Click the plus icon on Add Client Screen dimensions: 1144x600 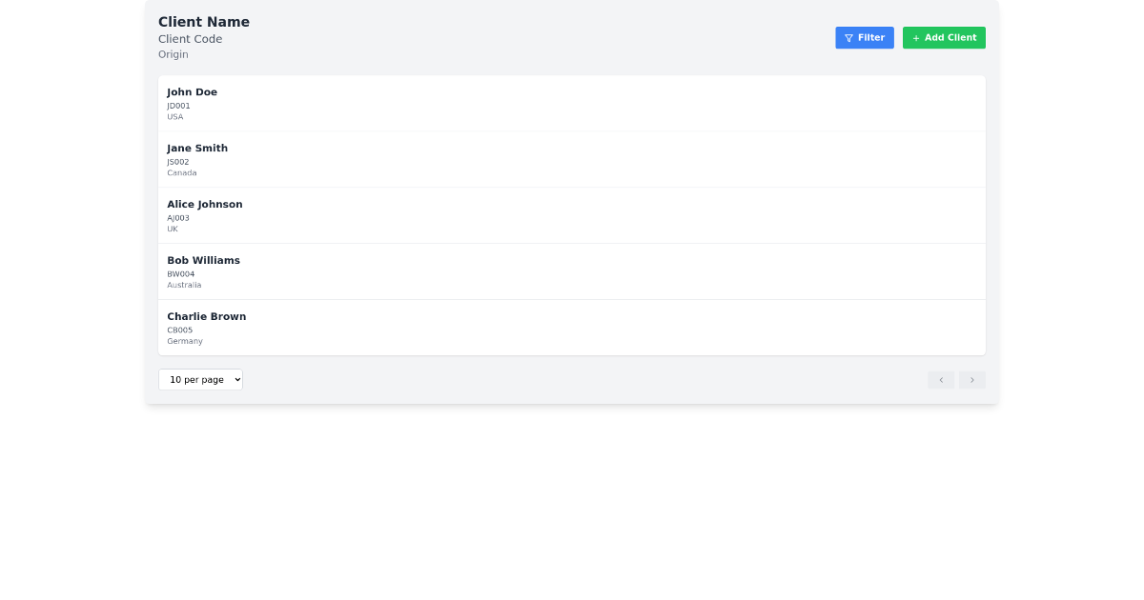point(916,38)
